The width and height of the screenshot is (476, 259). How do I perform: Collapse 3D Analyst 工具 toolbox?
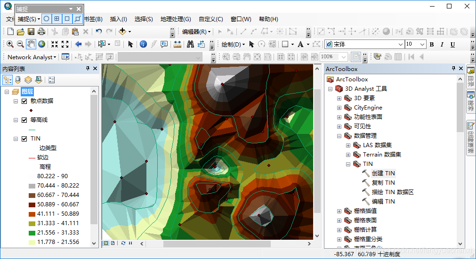tap(331, 89)
